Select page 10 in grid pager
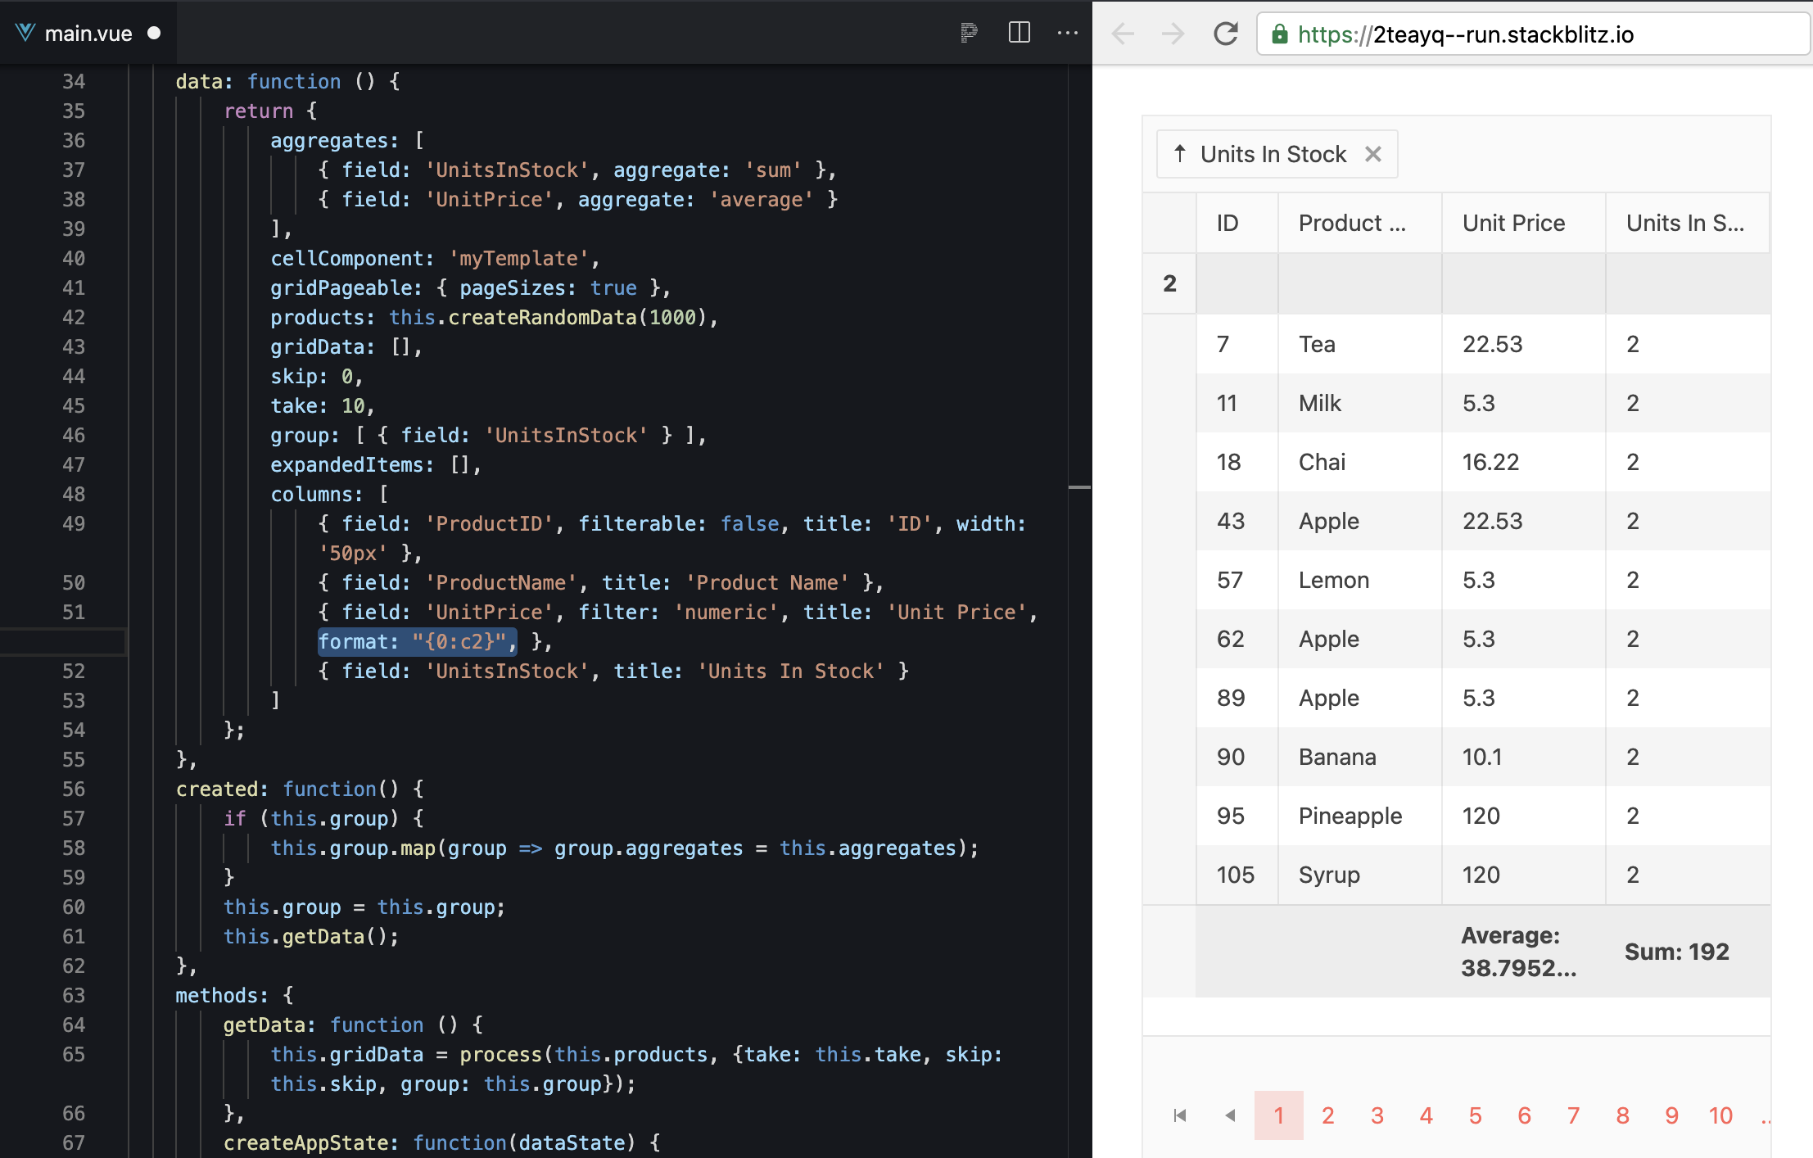The image size is (1813, 1158). point(1720,1115)
